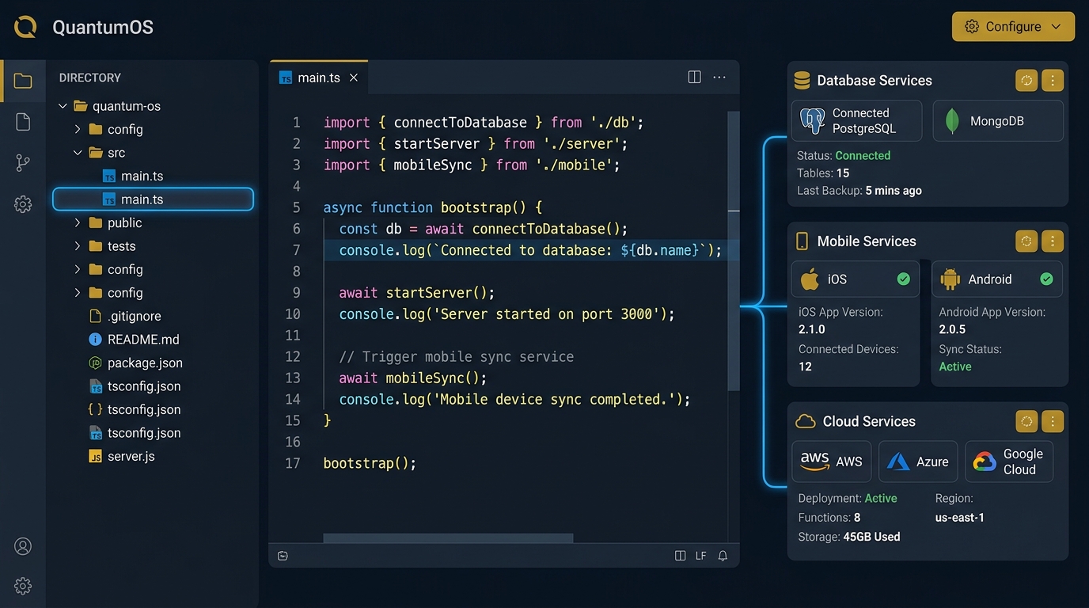
Task: Open the Configure dropdown button
Action: [1013, 26]
